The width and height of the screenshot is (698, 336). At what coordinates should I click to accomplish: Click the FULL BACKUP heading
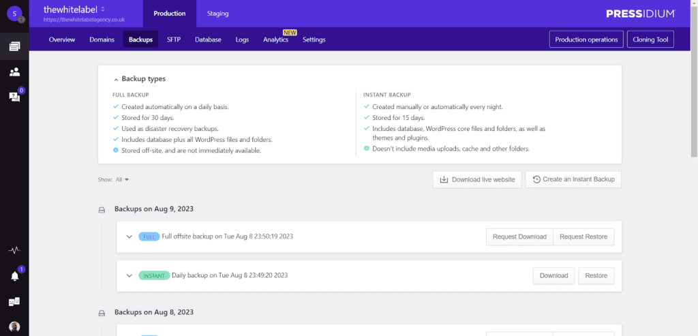point(131,95)
